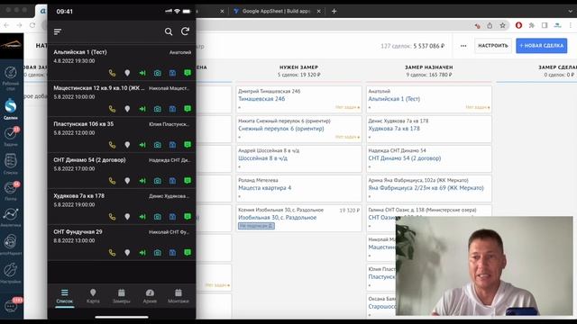Click НУЖЕН ЗАМЕР column header
The height and width of the screenshot is (324, 577).
(298, 67)
